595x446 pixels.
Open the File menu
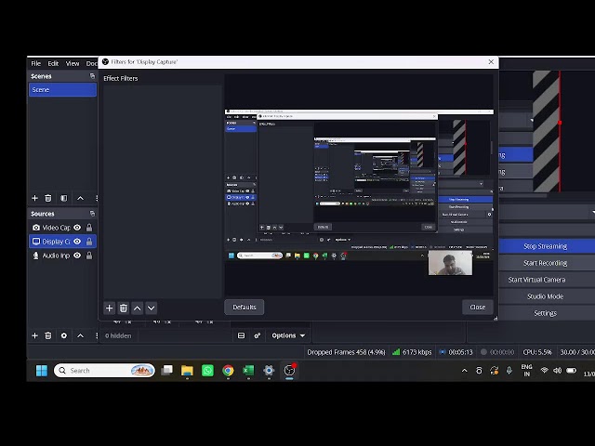[35, 63]
